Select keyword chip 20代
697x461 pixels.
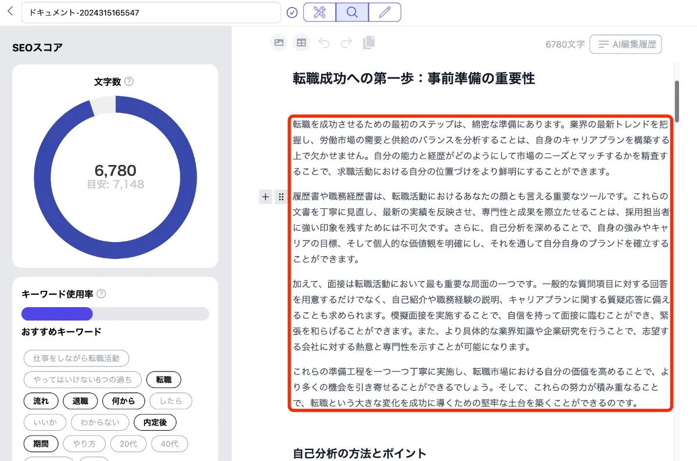point(128,444)
